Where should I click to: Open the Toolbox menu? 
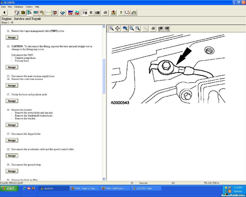click(x=29, y=7)
